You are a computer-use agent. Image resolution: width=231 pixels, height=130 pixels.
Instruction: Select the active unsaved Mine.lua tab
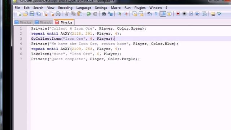[x=64, y=22]
